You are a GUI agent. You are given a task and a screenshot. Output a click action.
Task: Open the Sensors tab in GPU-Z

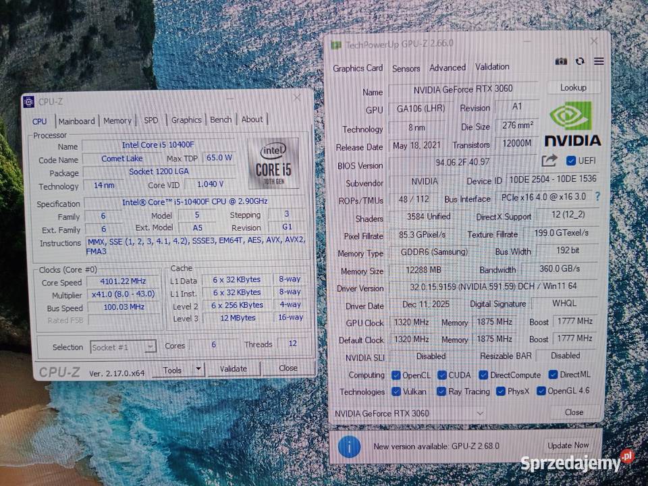pos(406,67)
